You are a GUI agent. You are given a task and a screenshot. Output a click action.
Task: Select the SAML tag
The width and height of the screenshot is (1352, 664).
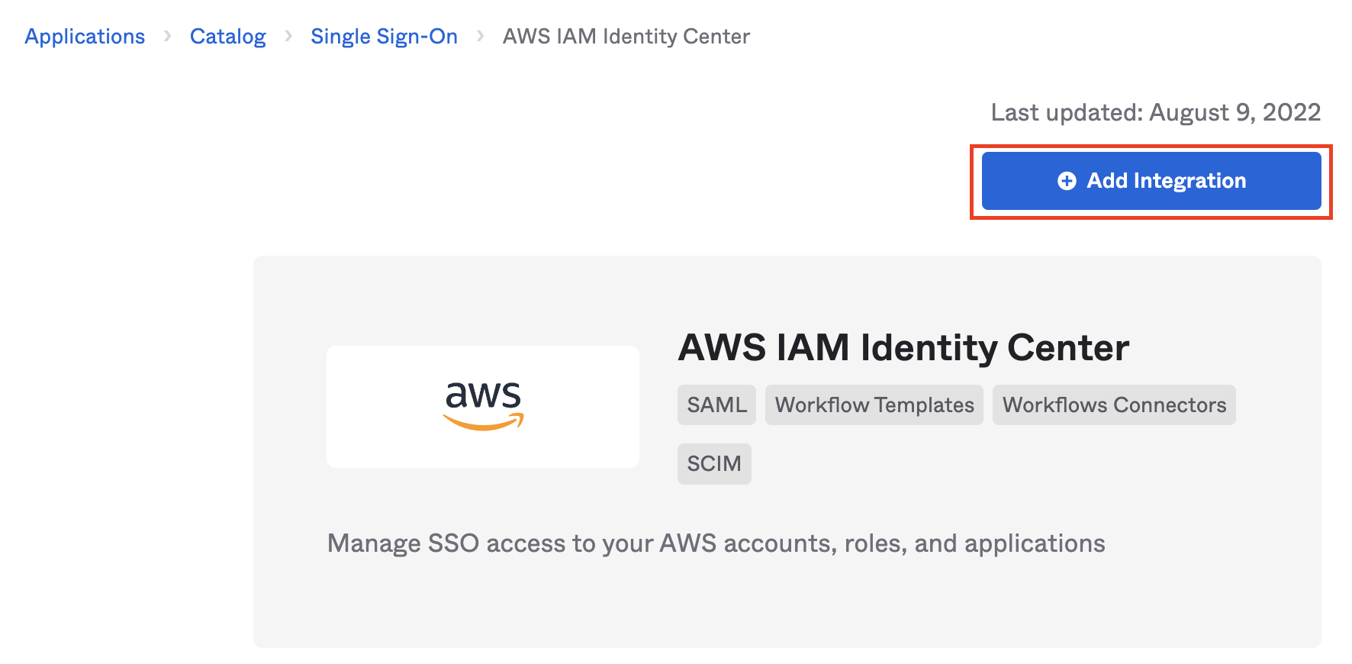[x=716, y=405]
